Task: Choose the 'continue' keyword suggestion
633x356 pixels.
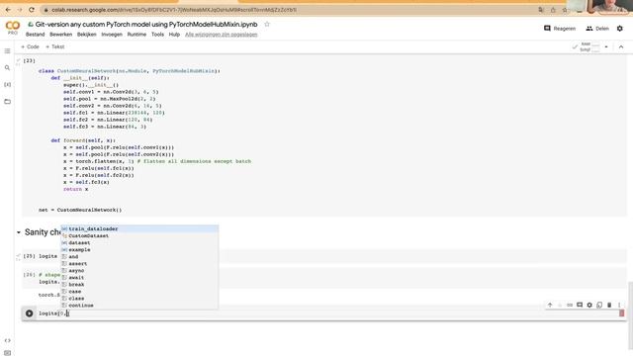Action: (x=139, y=306)
